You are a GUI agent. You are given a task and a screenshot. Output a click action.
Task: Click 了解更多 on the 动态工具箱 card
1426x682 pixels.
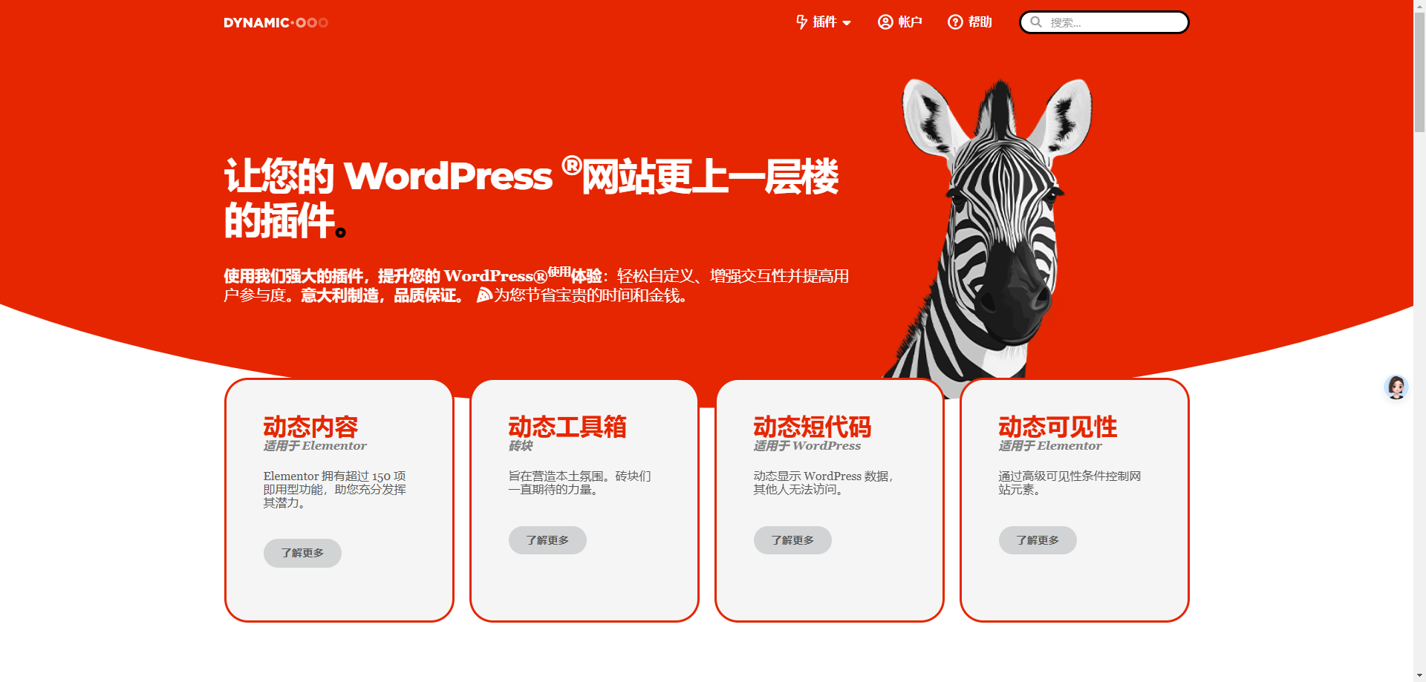(547, 540)
